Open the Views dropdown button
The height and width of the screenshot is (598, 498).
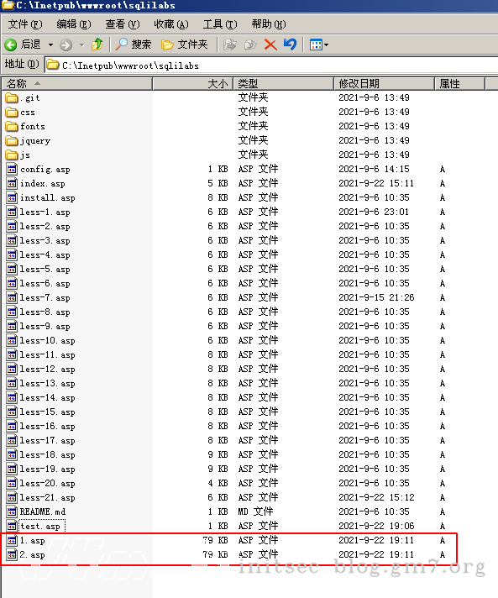319,45
